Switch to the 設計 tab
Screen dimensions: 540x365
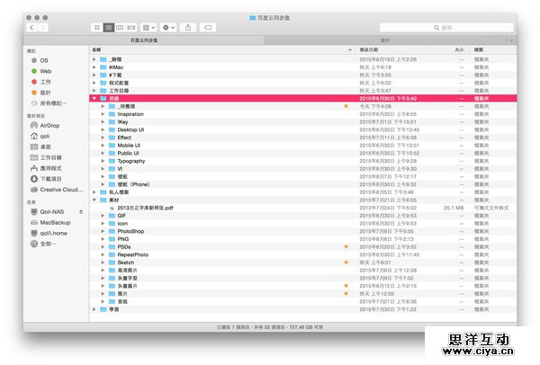[x=384, y=40]
